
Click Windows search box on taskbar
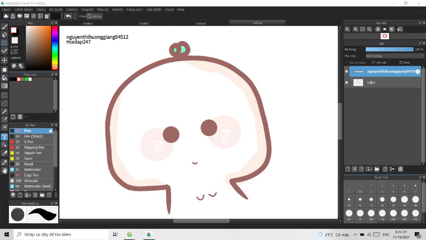pyautogui.click(x=61, y=234)
